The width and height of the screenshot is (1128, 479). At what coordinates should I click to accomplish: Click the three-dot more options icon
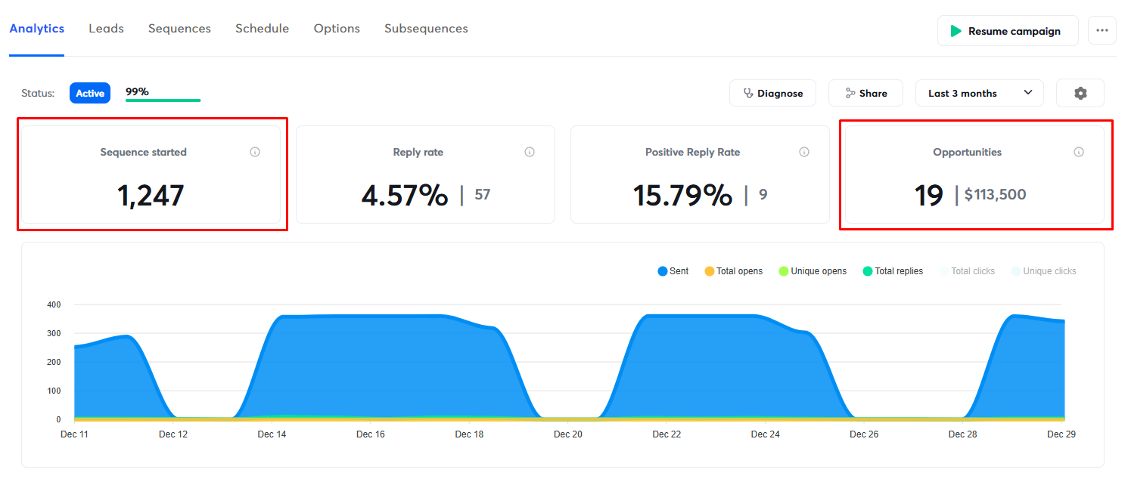click(1102, 30)
